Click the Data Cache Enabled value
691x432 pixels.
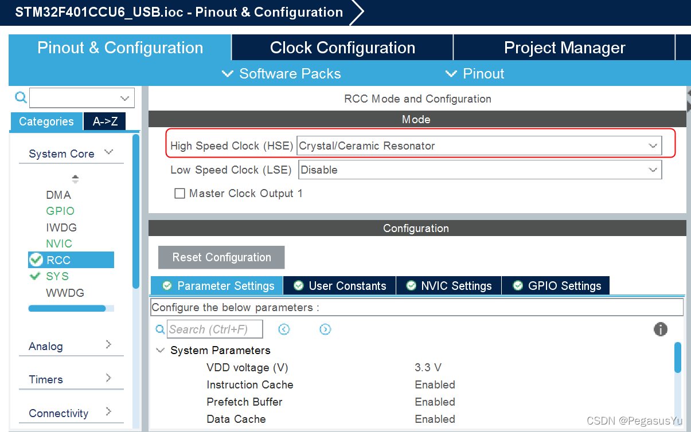coord(435,419)
